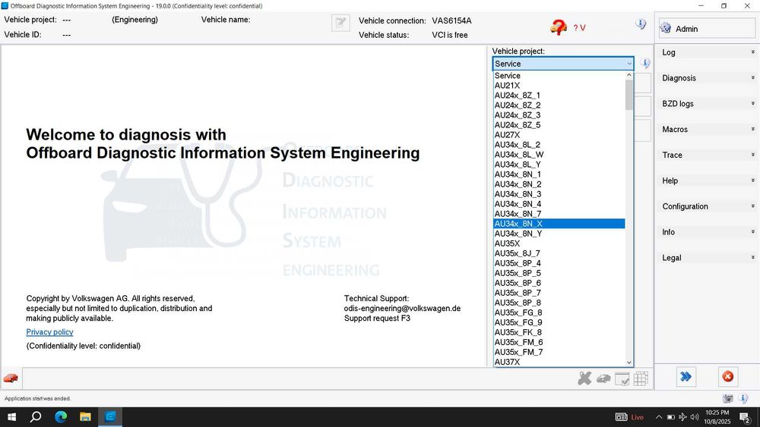Screen dimensions: 760x427
Task: Expand the Diagnosis section
Action: (707, 78)
